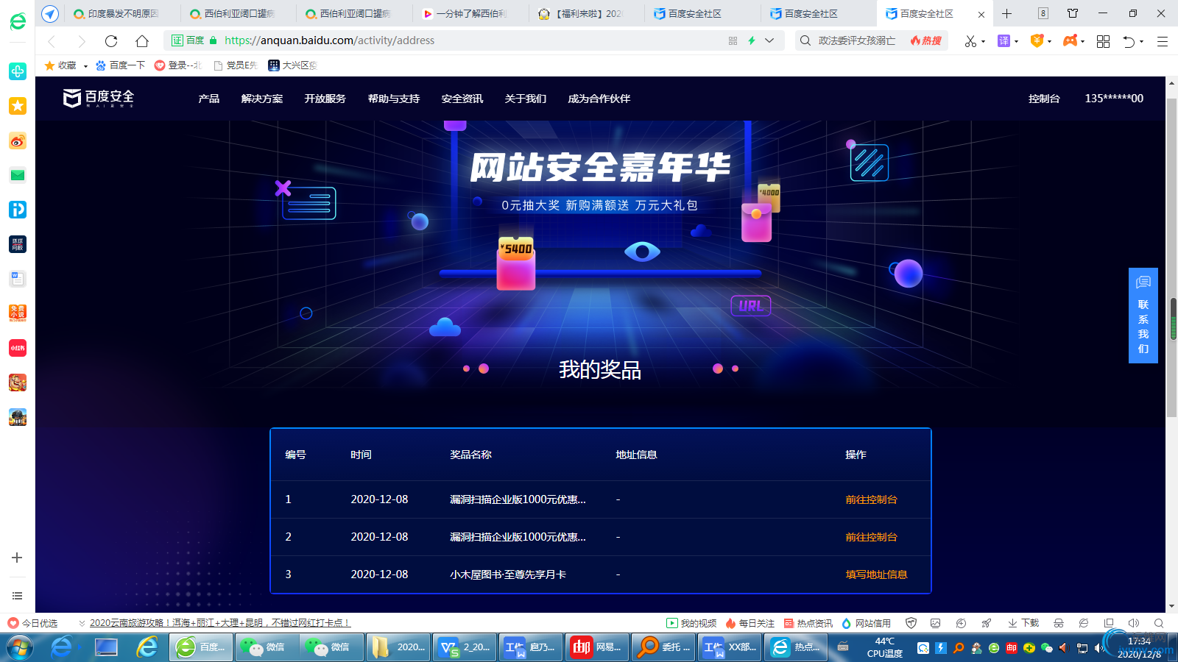The width and height of the screenshot is (1178, 662).
Task: Open the 百度一下 bookmark
Action: [x=120, y=65]
